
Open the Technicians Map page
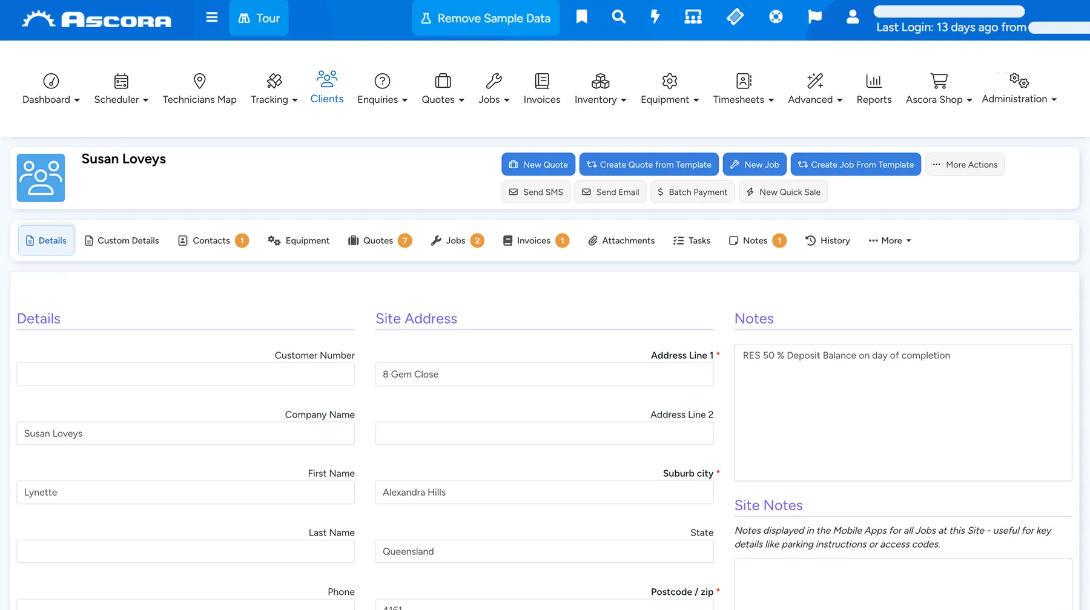[x=199, y=88]
